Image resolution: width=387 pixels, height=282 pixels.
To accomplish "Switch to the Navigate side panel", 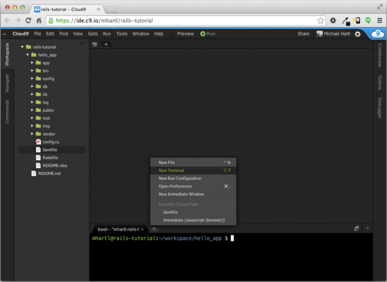I will [x=7, y=83].
